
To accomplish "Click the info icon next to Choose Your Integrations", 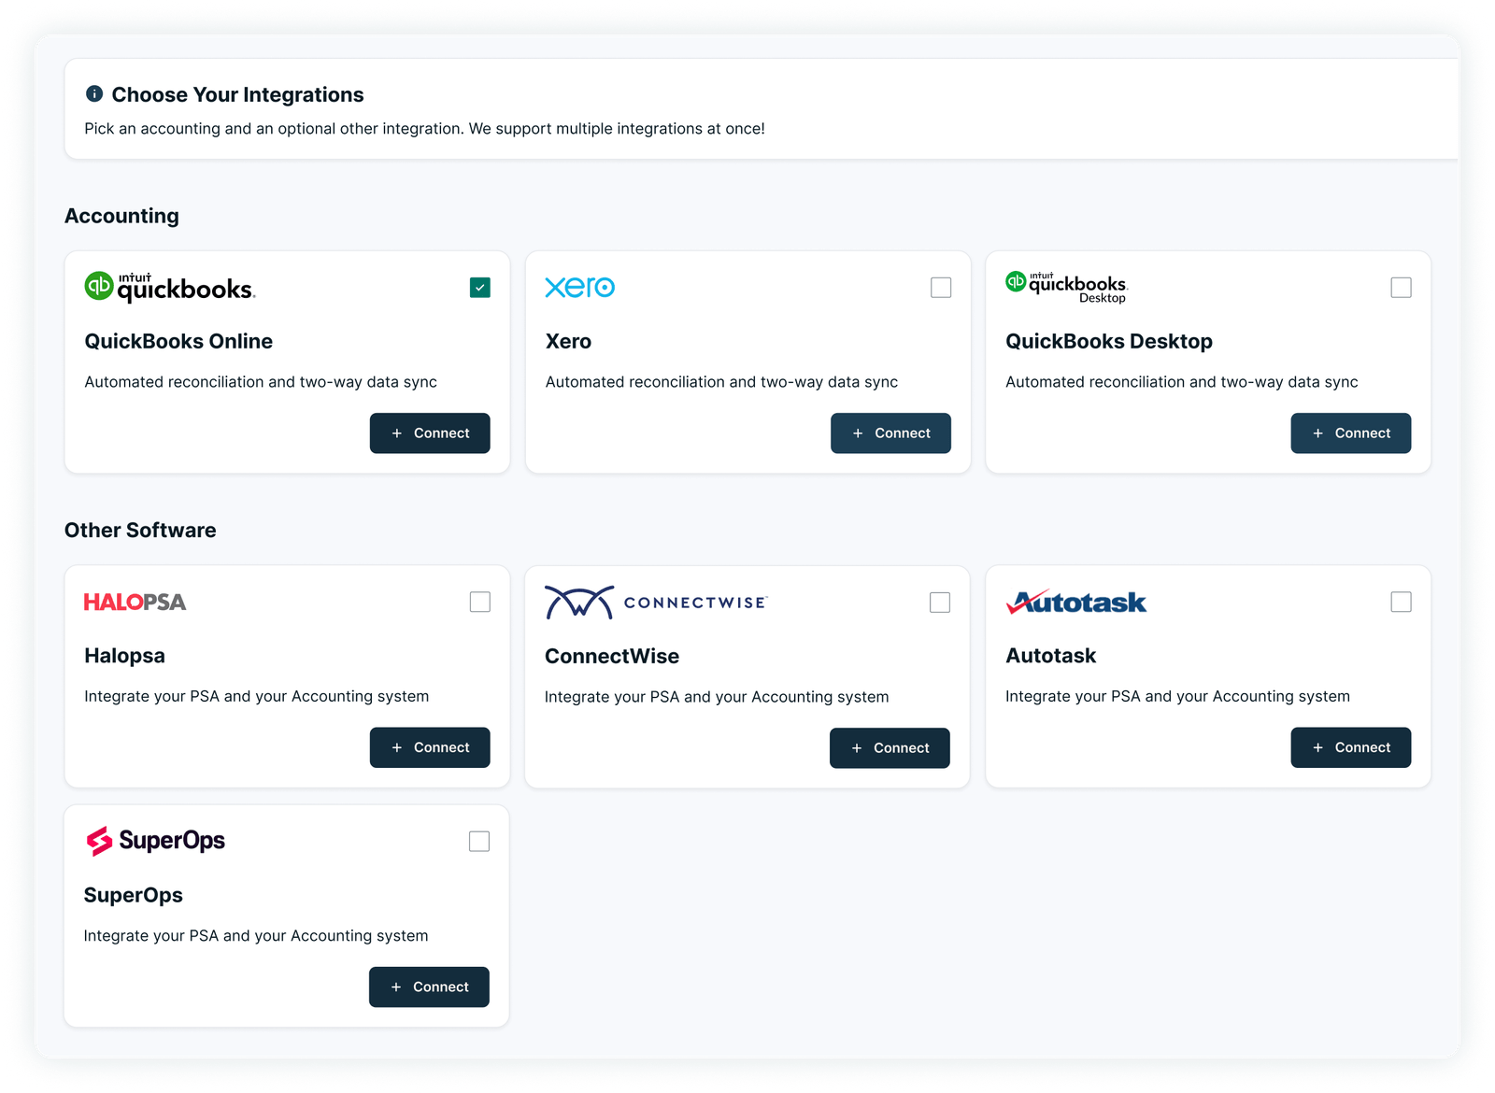I will [93, 93].
